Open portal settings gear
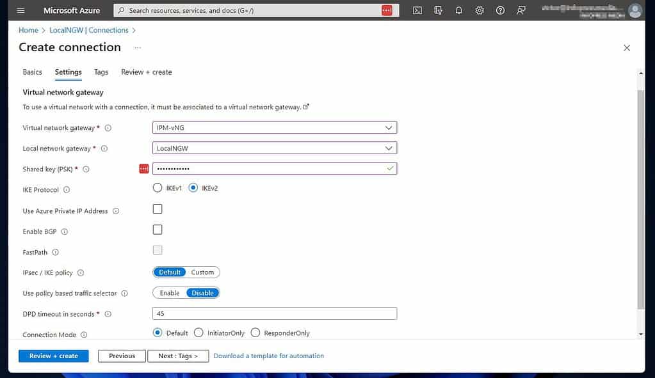 pyautogui.click(x=479, y=10)
